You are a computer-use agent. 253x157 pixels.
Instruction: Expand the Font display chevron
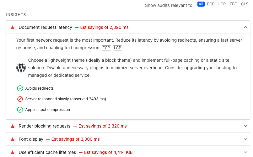[x=245, y=139]
